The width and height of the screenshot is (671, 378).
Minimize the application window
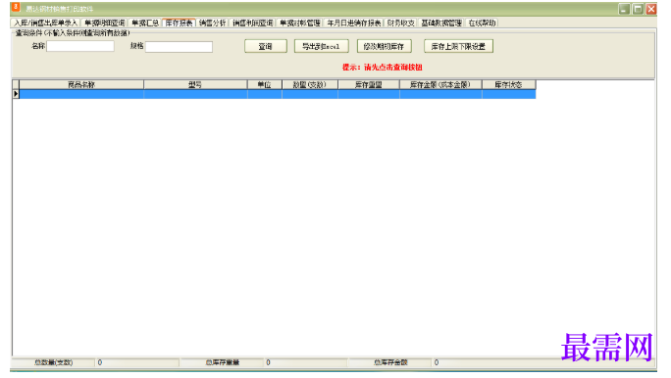pos(624,9)
